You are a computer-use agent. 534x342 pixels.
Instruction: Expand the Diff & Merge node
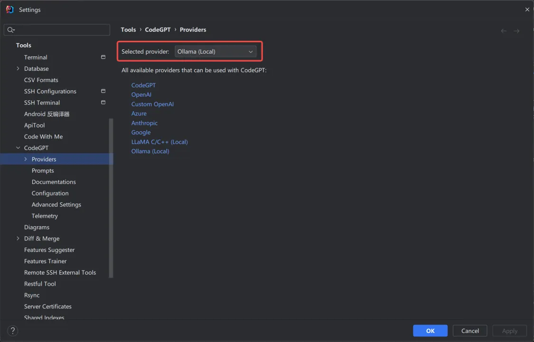[x=18, y=239]
